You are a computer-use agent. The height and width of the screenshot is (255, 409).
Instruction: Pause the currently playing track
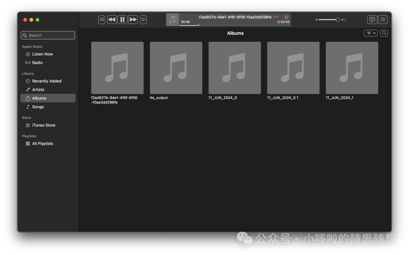(x=122, y=20)
